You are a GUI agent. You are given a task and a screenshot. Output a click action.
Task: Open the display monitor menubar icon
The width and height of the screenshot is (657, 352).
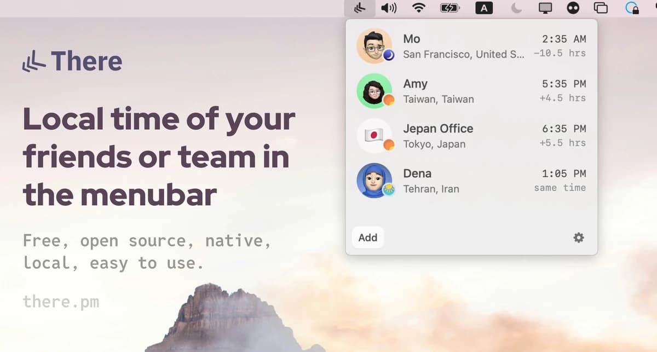coord(545,8)
